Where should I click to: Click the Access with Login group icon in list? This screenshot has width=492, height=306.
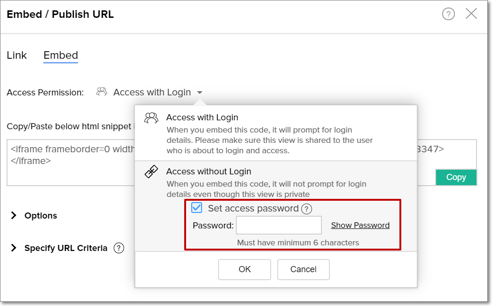pos(151,118)
